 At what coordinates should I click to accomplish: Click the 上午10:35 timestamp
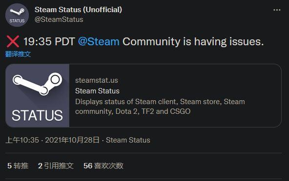[22, 140]
